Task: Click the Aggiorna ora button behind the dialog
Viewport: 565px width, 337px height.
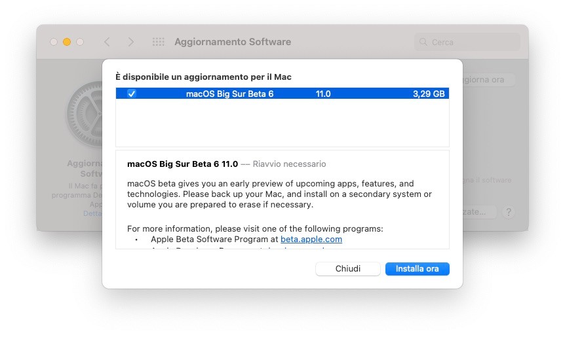Action: [x=488, y=80]
